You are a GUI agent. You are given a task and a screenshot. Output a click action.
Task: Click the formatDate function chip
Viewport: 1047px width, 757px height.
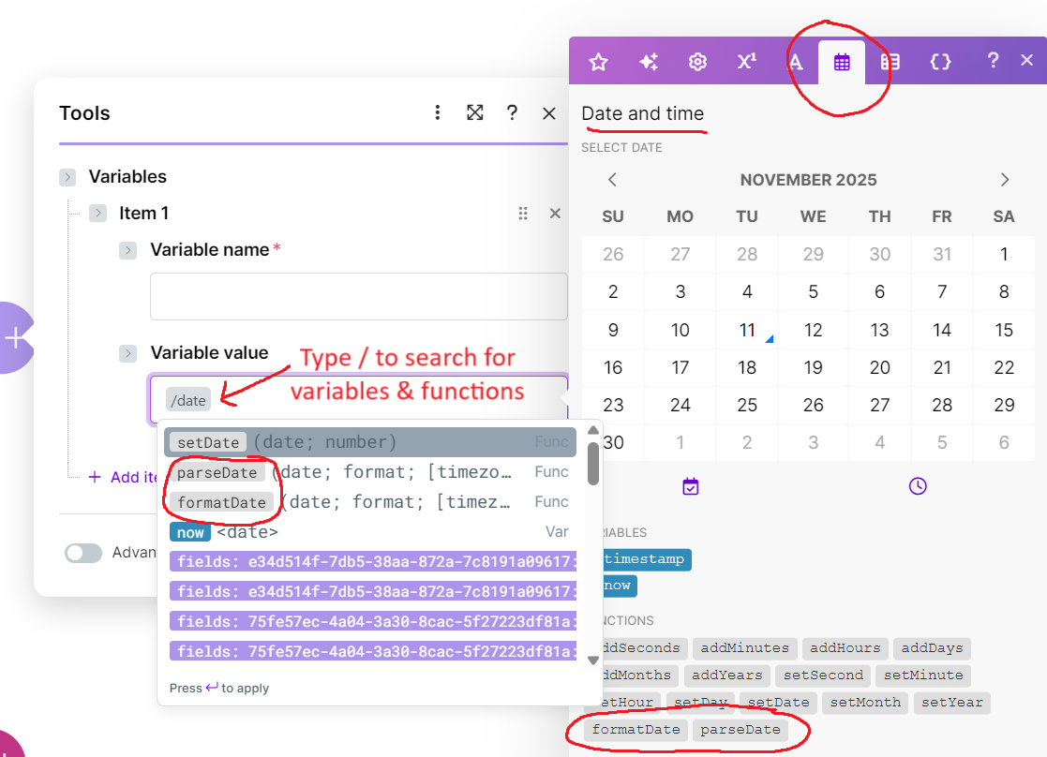coord(636,730)
